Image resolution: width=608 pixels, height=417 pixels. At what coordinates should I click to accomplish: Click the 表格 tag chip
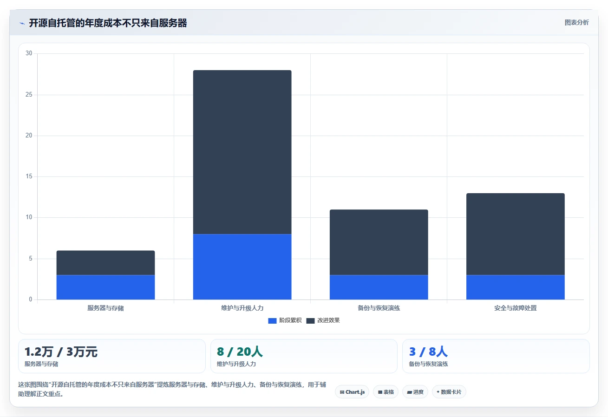[x=386, y=392]
